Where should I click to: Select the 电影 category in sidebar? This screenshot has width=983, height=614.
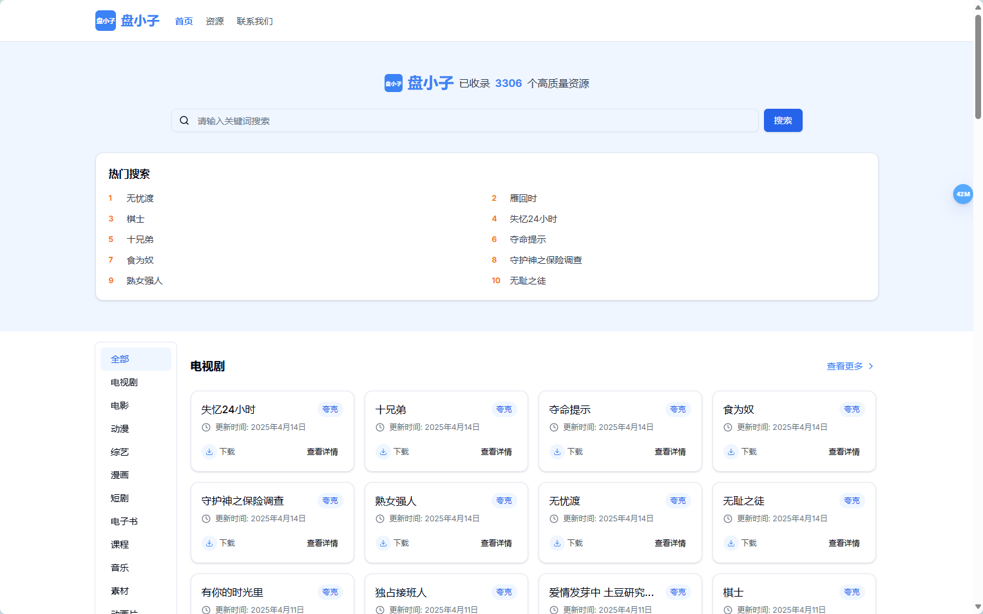136,405
